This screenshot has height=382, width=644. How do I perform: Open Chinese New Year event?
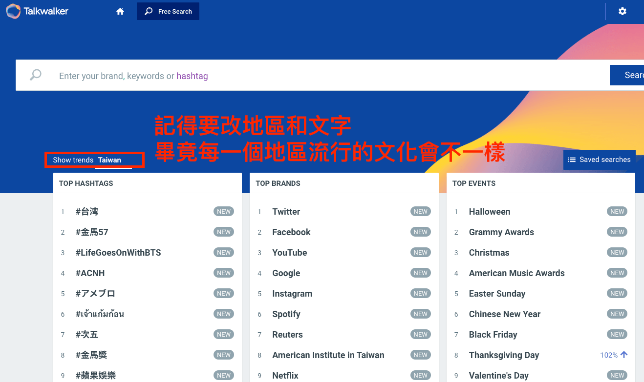click(x=505, y=314)
